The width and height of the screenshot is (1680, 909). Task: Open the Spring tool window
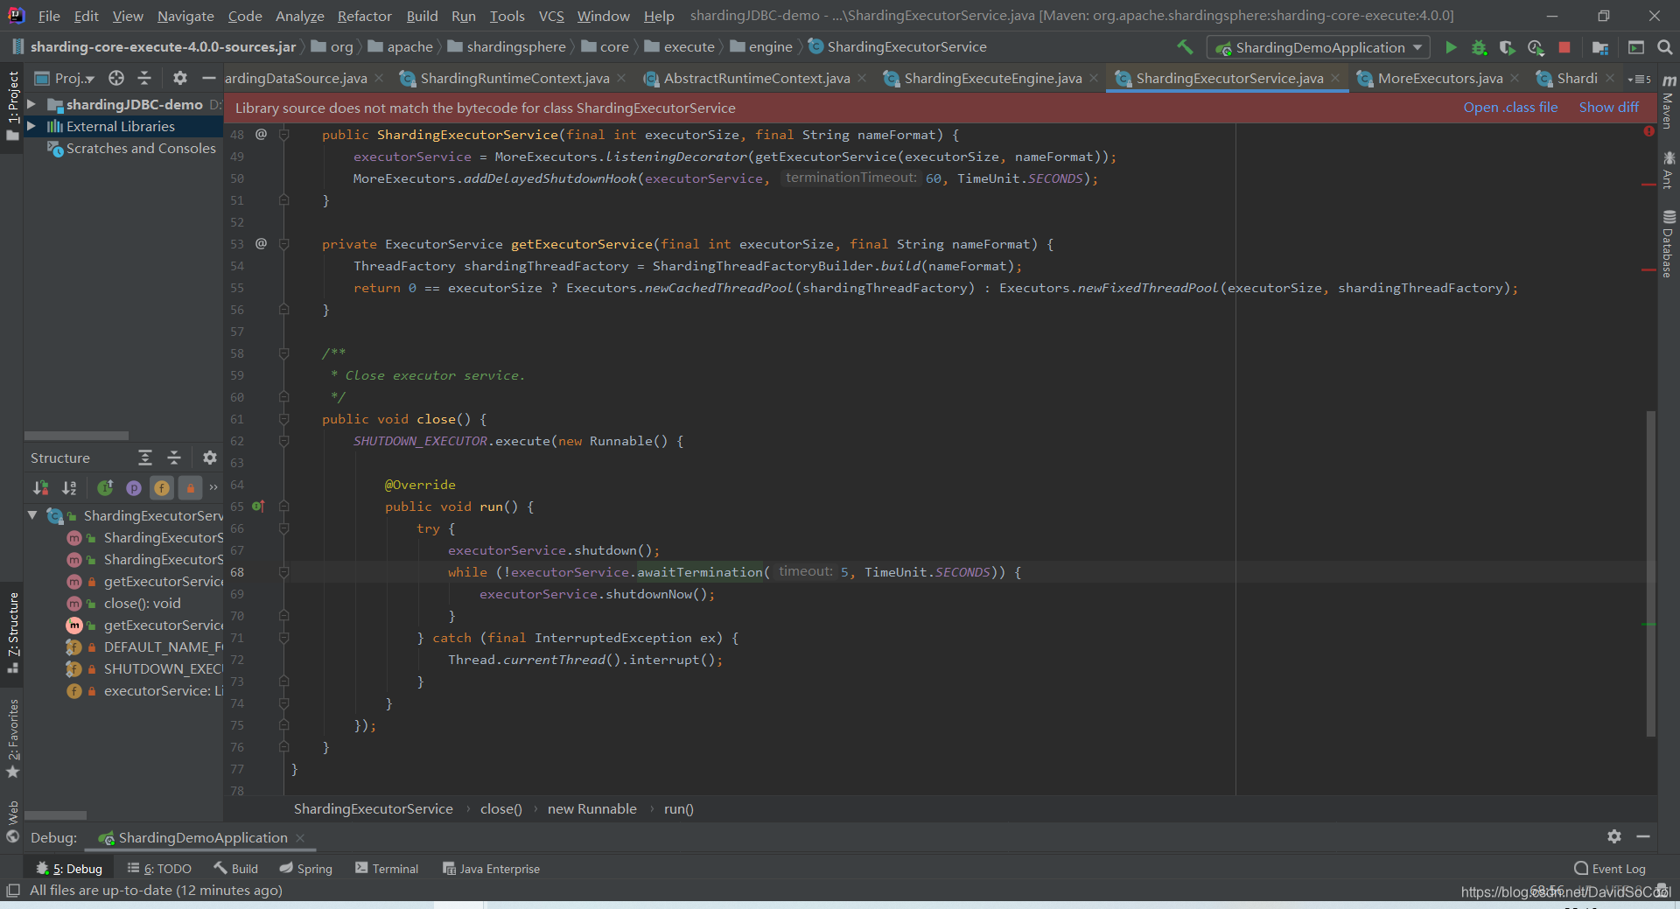(306, 869)
